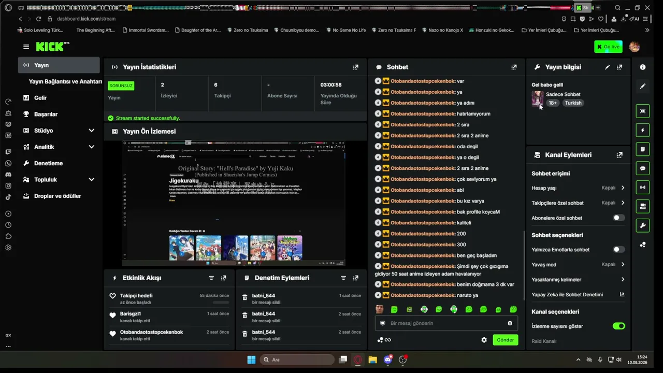Viewport: 663px width, 373px height.
Task: Open the Denetleme page
Action: 59,164
